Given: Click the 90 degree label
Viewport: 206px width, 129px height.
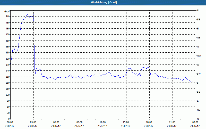Looking at the screenshot, I should click(8, 101).
